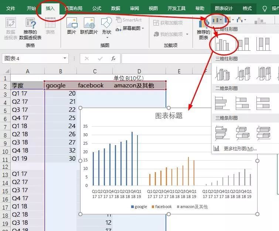Insert 联机图片 online pictures

[89, 26]
